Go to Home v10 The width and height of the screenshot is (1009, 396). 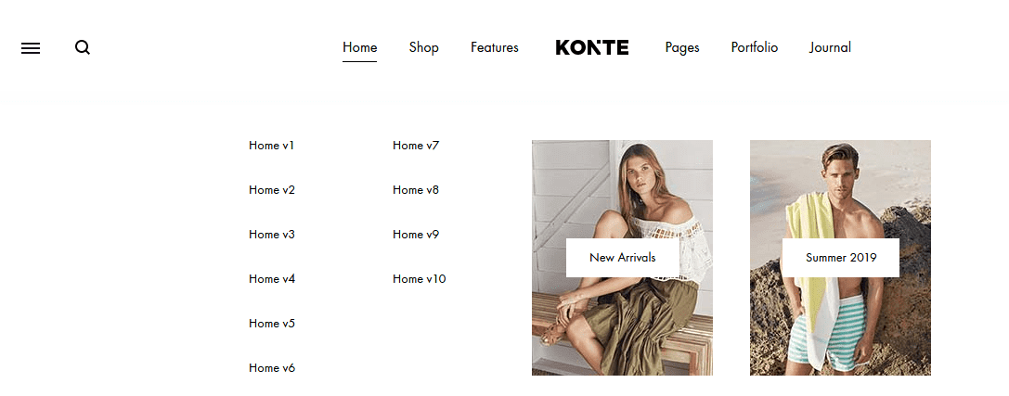419,278
